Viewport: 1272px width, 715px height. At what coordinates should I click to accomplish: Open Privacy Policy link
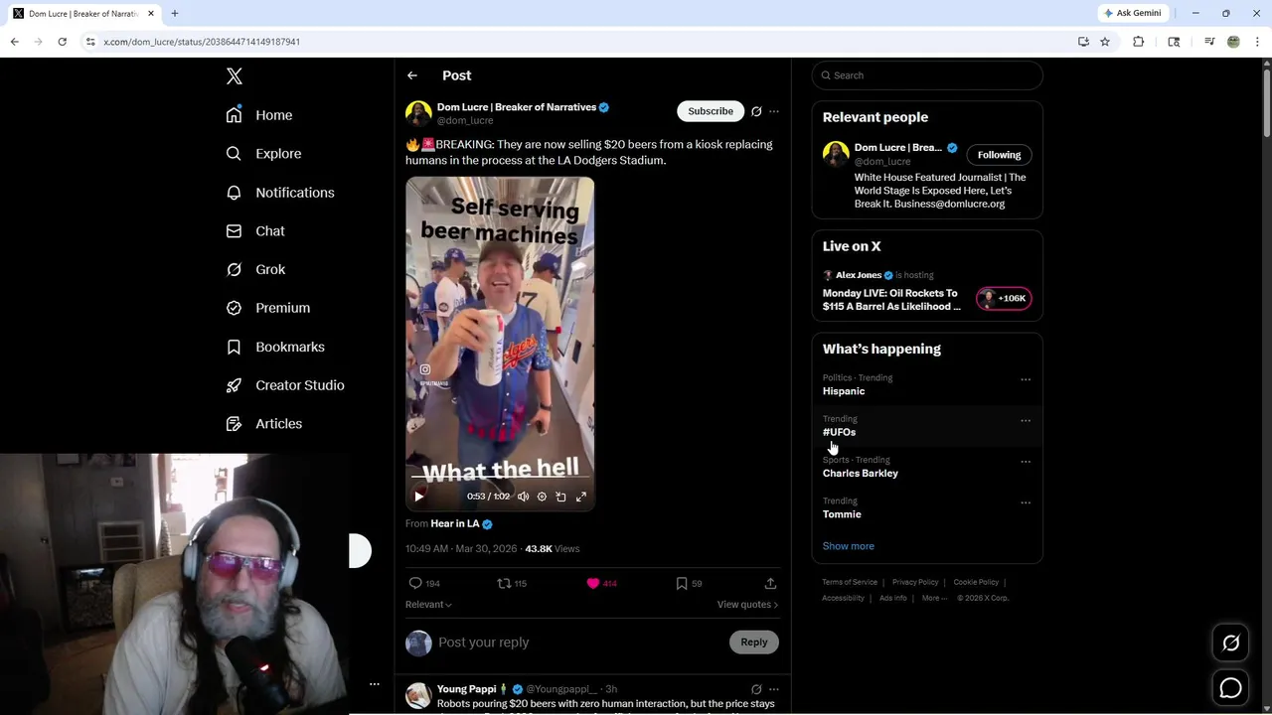pos(915,582)
